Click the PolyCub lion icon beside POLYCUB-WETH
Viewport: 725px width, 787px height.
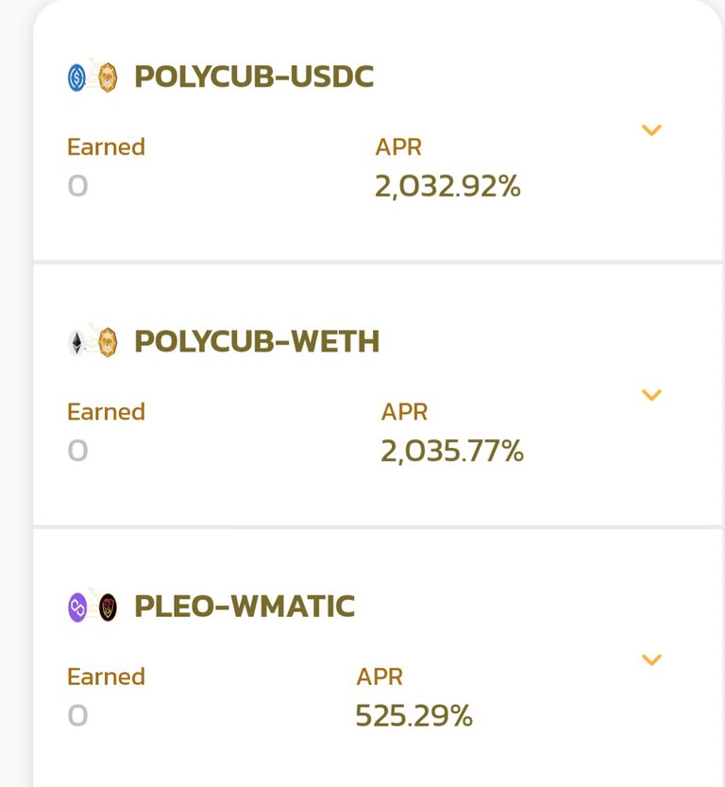click(x=108, y=342)
